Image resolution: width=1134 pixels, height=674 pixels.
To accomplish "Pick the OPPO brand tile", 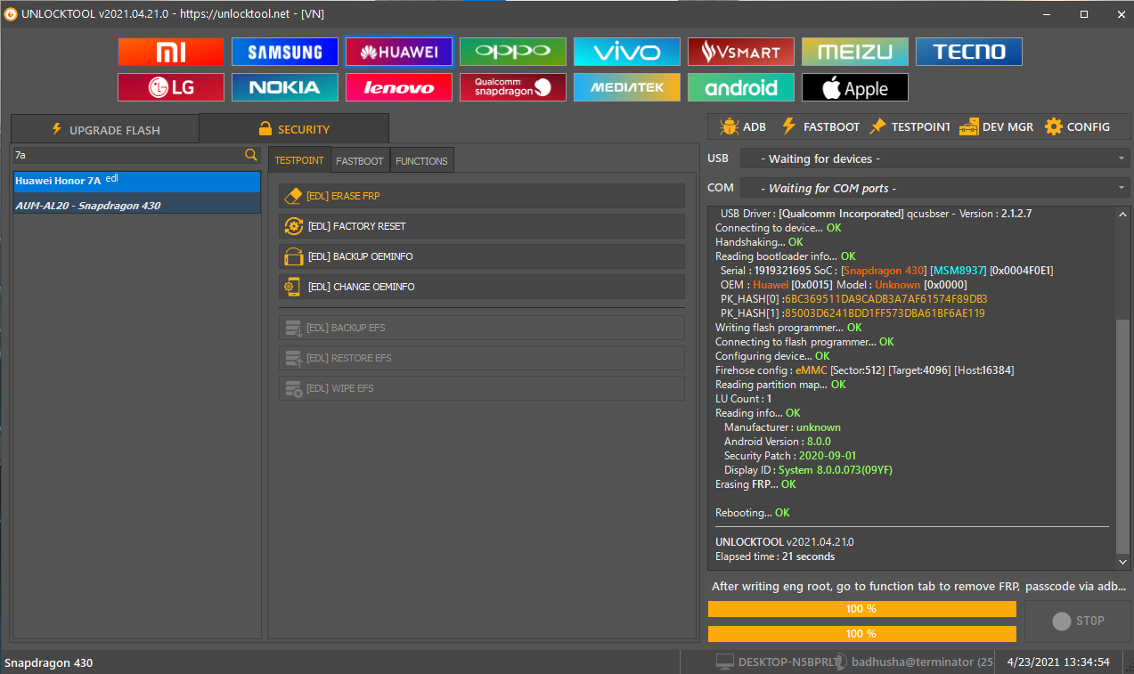I will [513, 52].
